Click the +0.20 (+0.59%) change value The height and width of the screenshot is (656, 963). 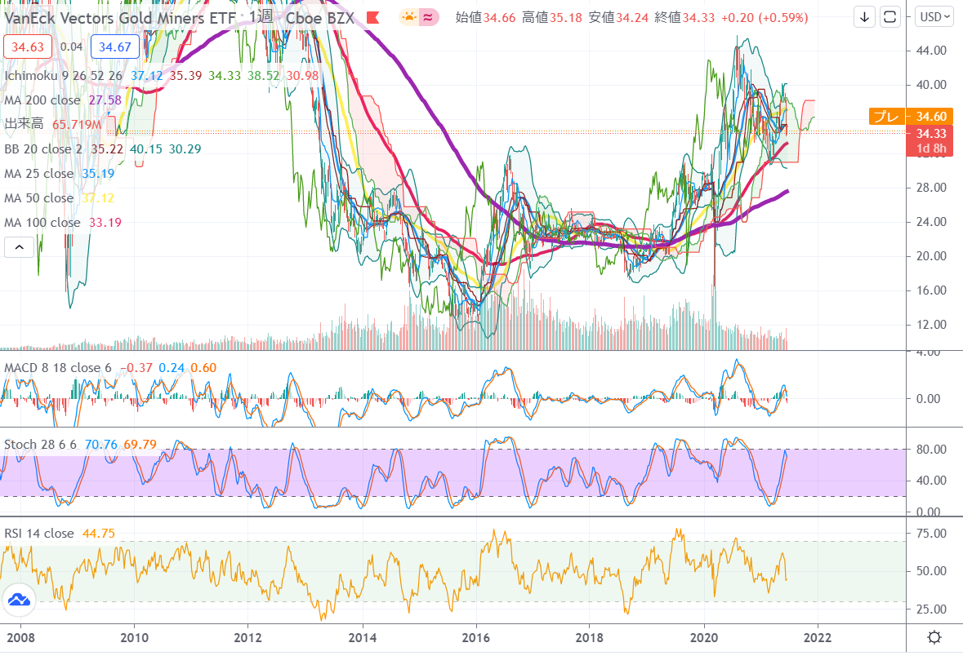coord(765,18)
